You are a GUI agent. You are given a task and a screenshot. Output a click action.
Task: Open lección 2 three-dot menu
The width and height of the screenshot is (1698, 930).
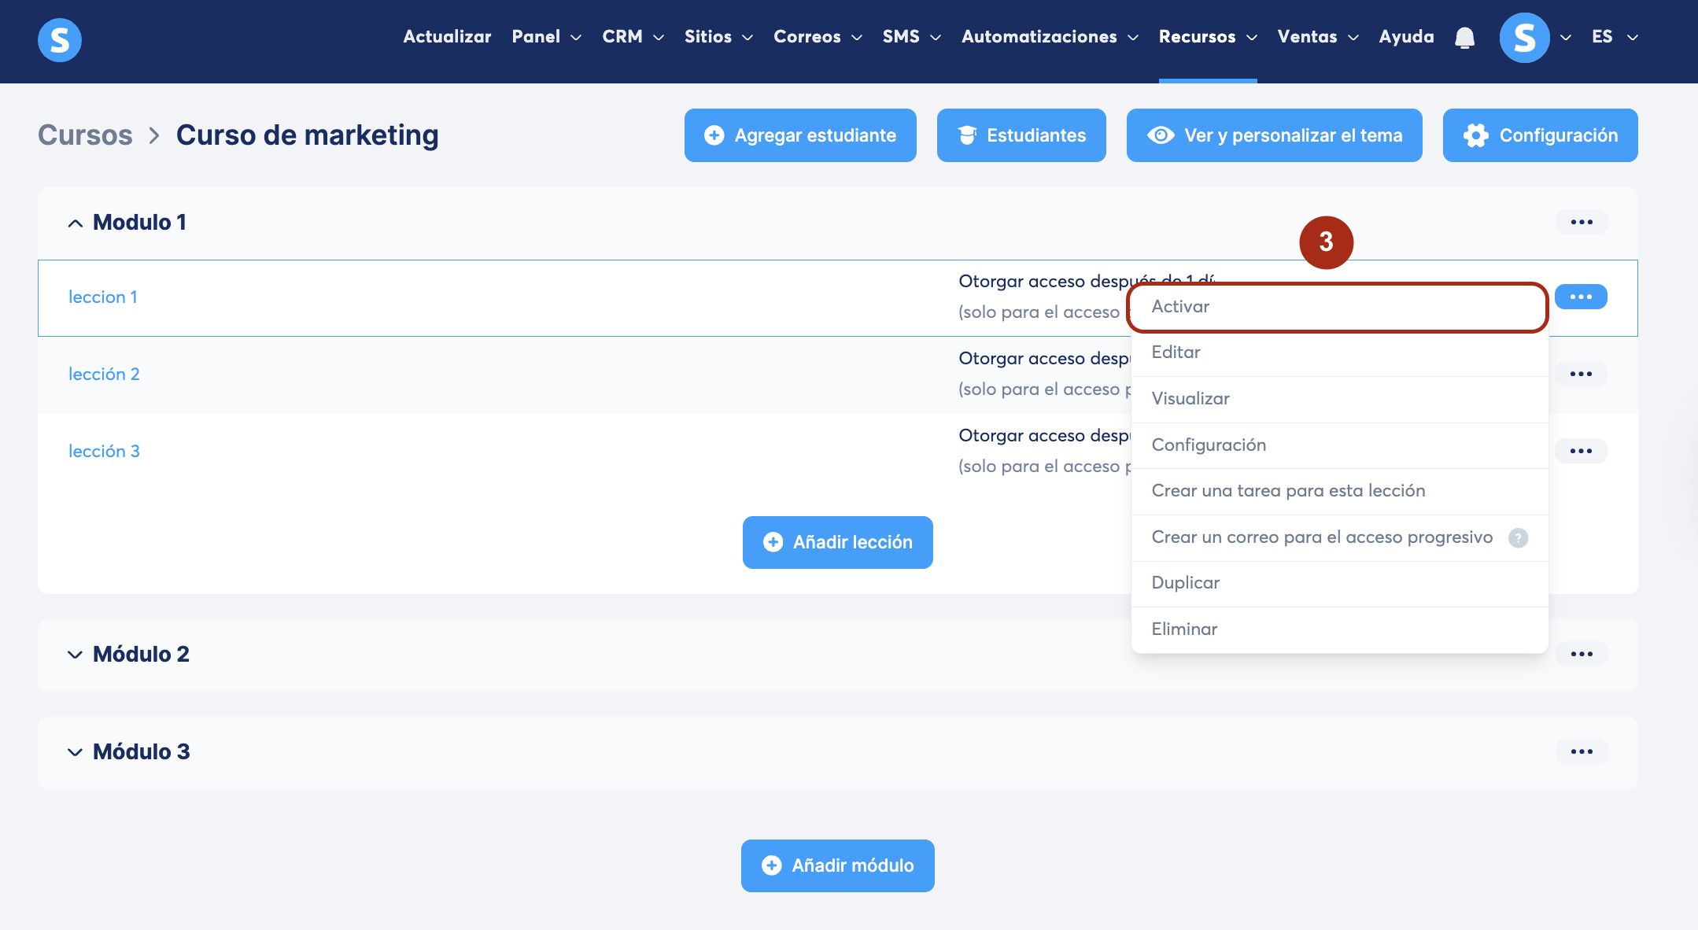(1581, 374)
